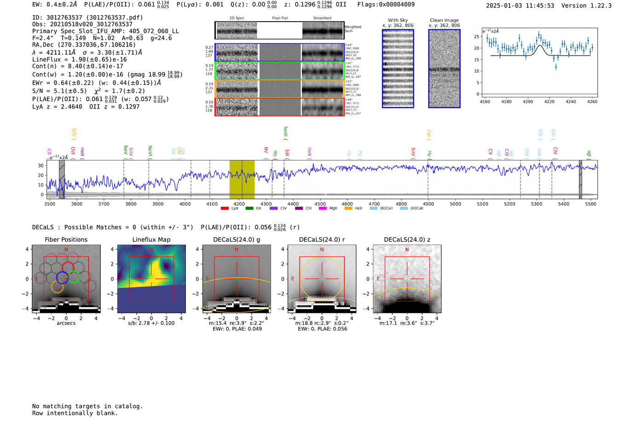Select the blue fiber circle in Fiber Positions
This screenshot has width=644, height=438.
pos(63,277)
